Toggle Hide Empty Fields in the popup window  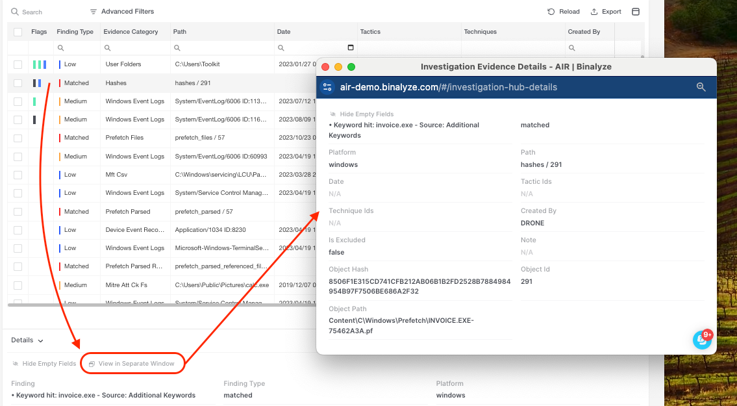[x=361, y=114]
